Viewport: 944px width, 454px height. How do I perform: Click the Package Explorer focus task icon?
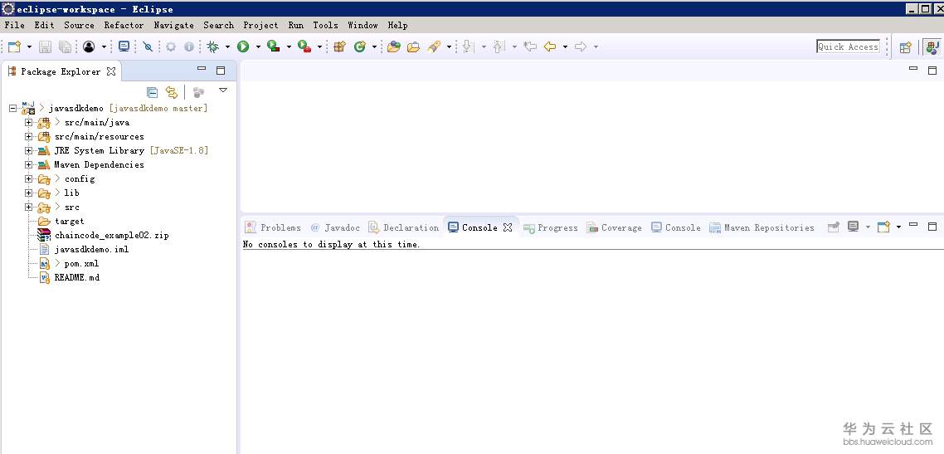point(198,92)
